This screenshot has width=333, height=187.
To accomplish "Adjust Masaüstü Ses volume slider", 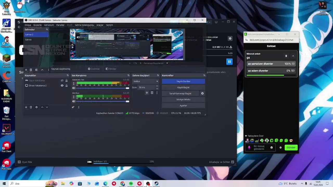I will point(103,88).
